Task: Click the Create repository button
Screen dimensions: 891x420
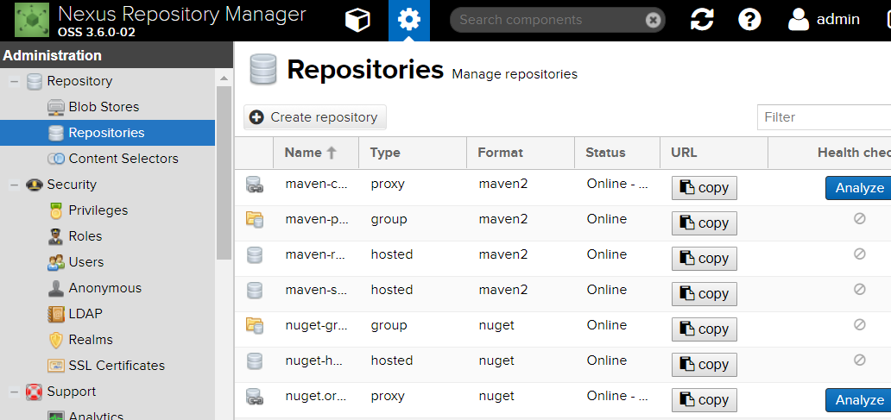Action: [x=315, y=117]
